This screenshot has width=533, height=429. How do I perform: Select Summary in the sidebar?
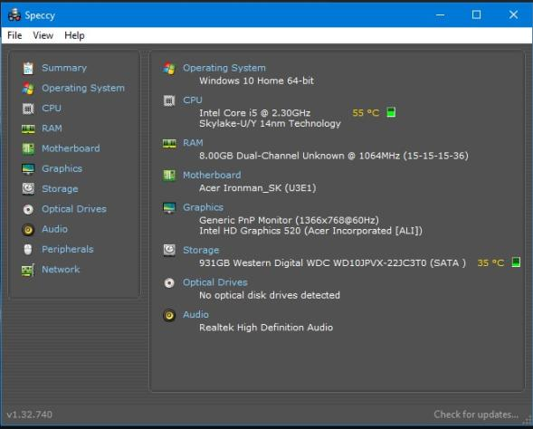click(64, 68)
